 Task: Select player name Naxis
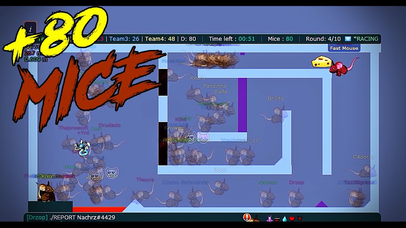click(71, 167)
